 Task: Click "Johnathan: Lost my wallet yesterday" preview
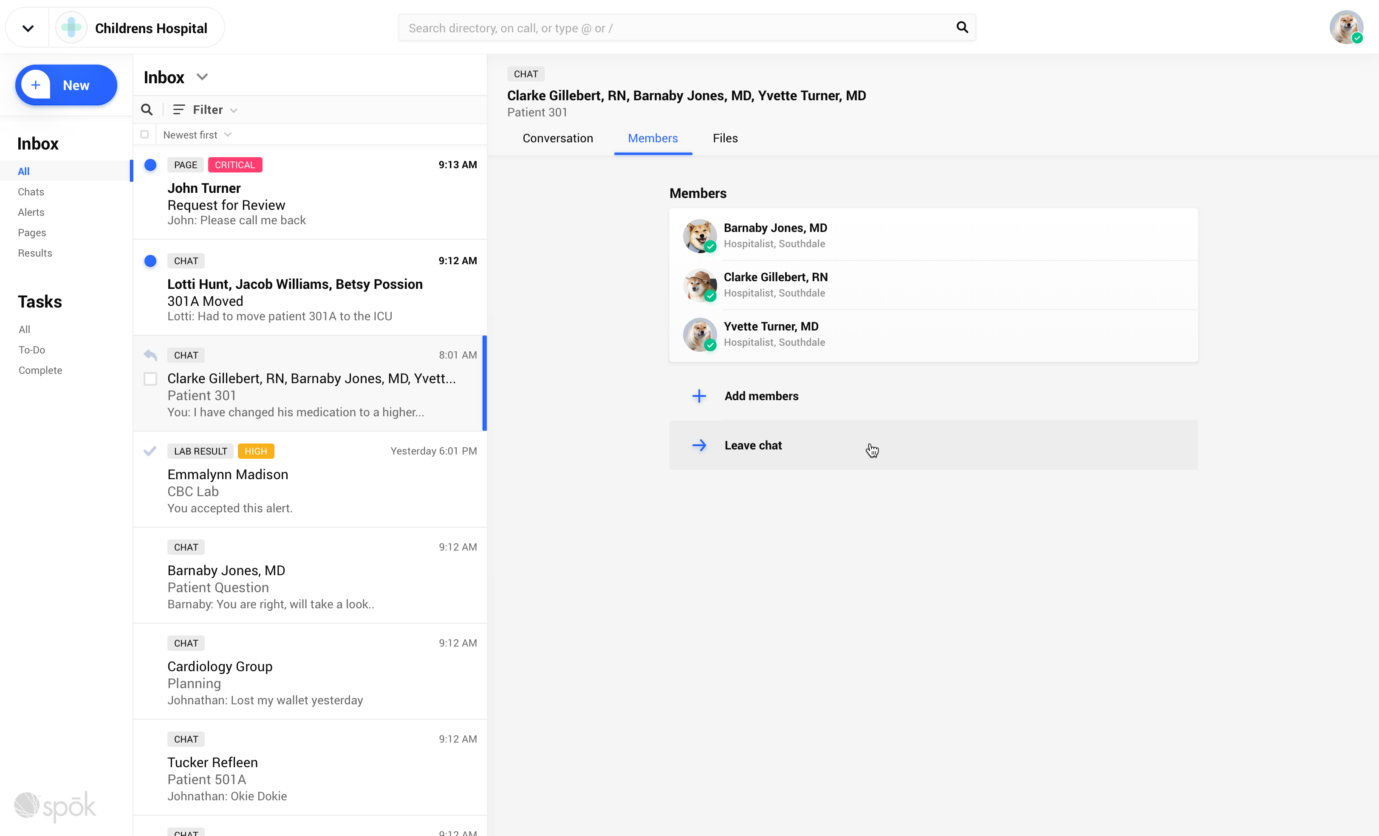[x=265, y=700]
